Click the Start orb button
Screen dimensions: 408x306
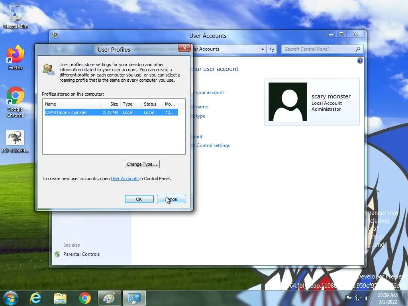click(10, 298)
